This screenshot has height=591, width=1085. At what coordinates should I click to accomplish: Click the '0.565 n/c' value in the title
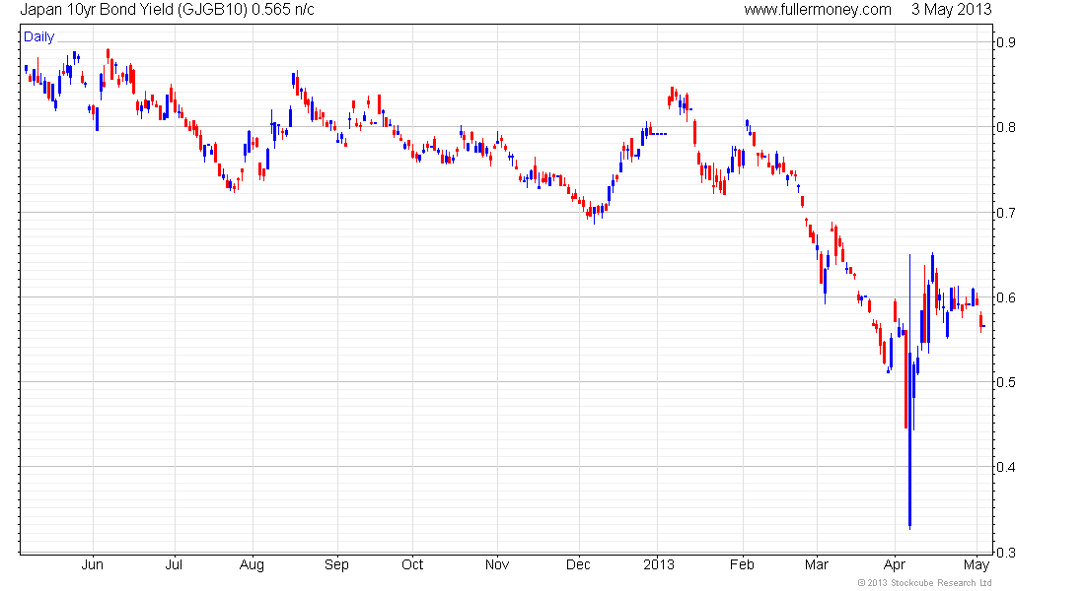pos(283,10)
